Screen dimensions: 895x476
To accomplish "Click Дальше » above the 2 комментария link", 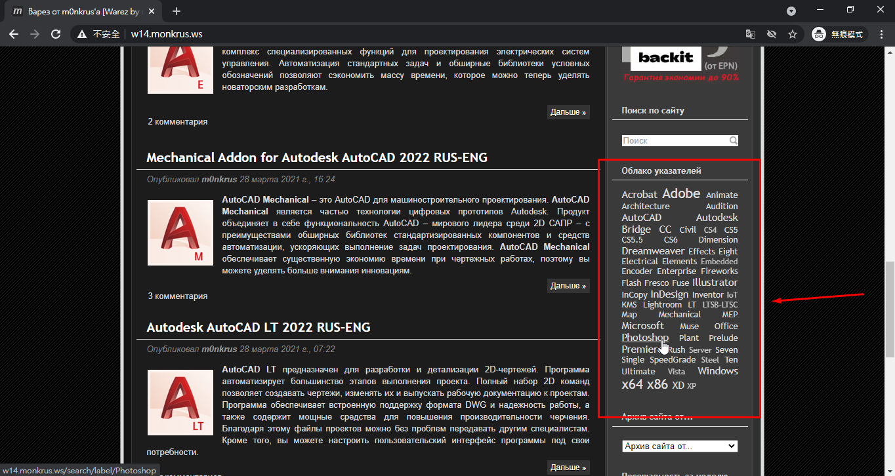I will coord(568,112).
